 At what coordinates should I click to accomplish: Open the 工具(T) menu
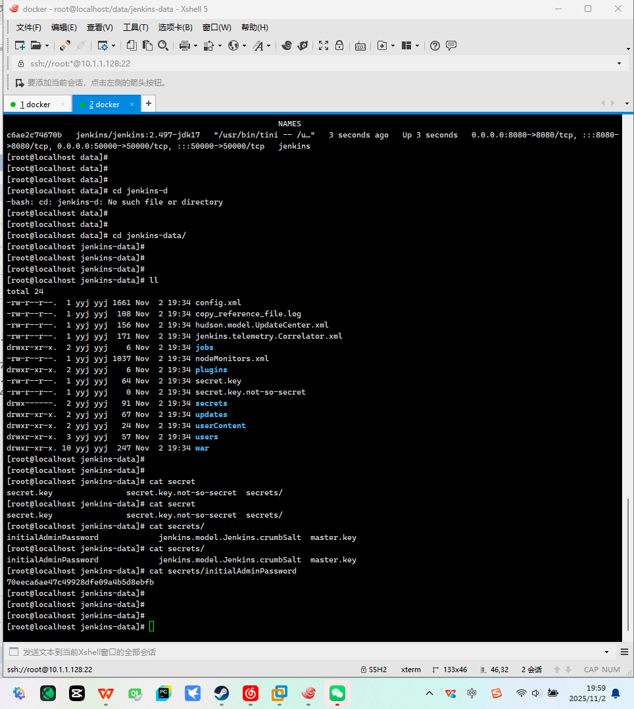pos(135,28)
